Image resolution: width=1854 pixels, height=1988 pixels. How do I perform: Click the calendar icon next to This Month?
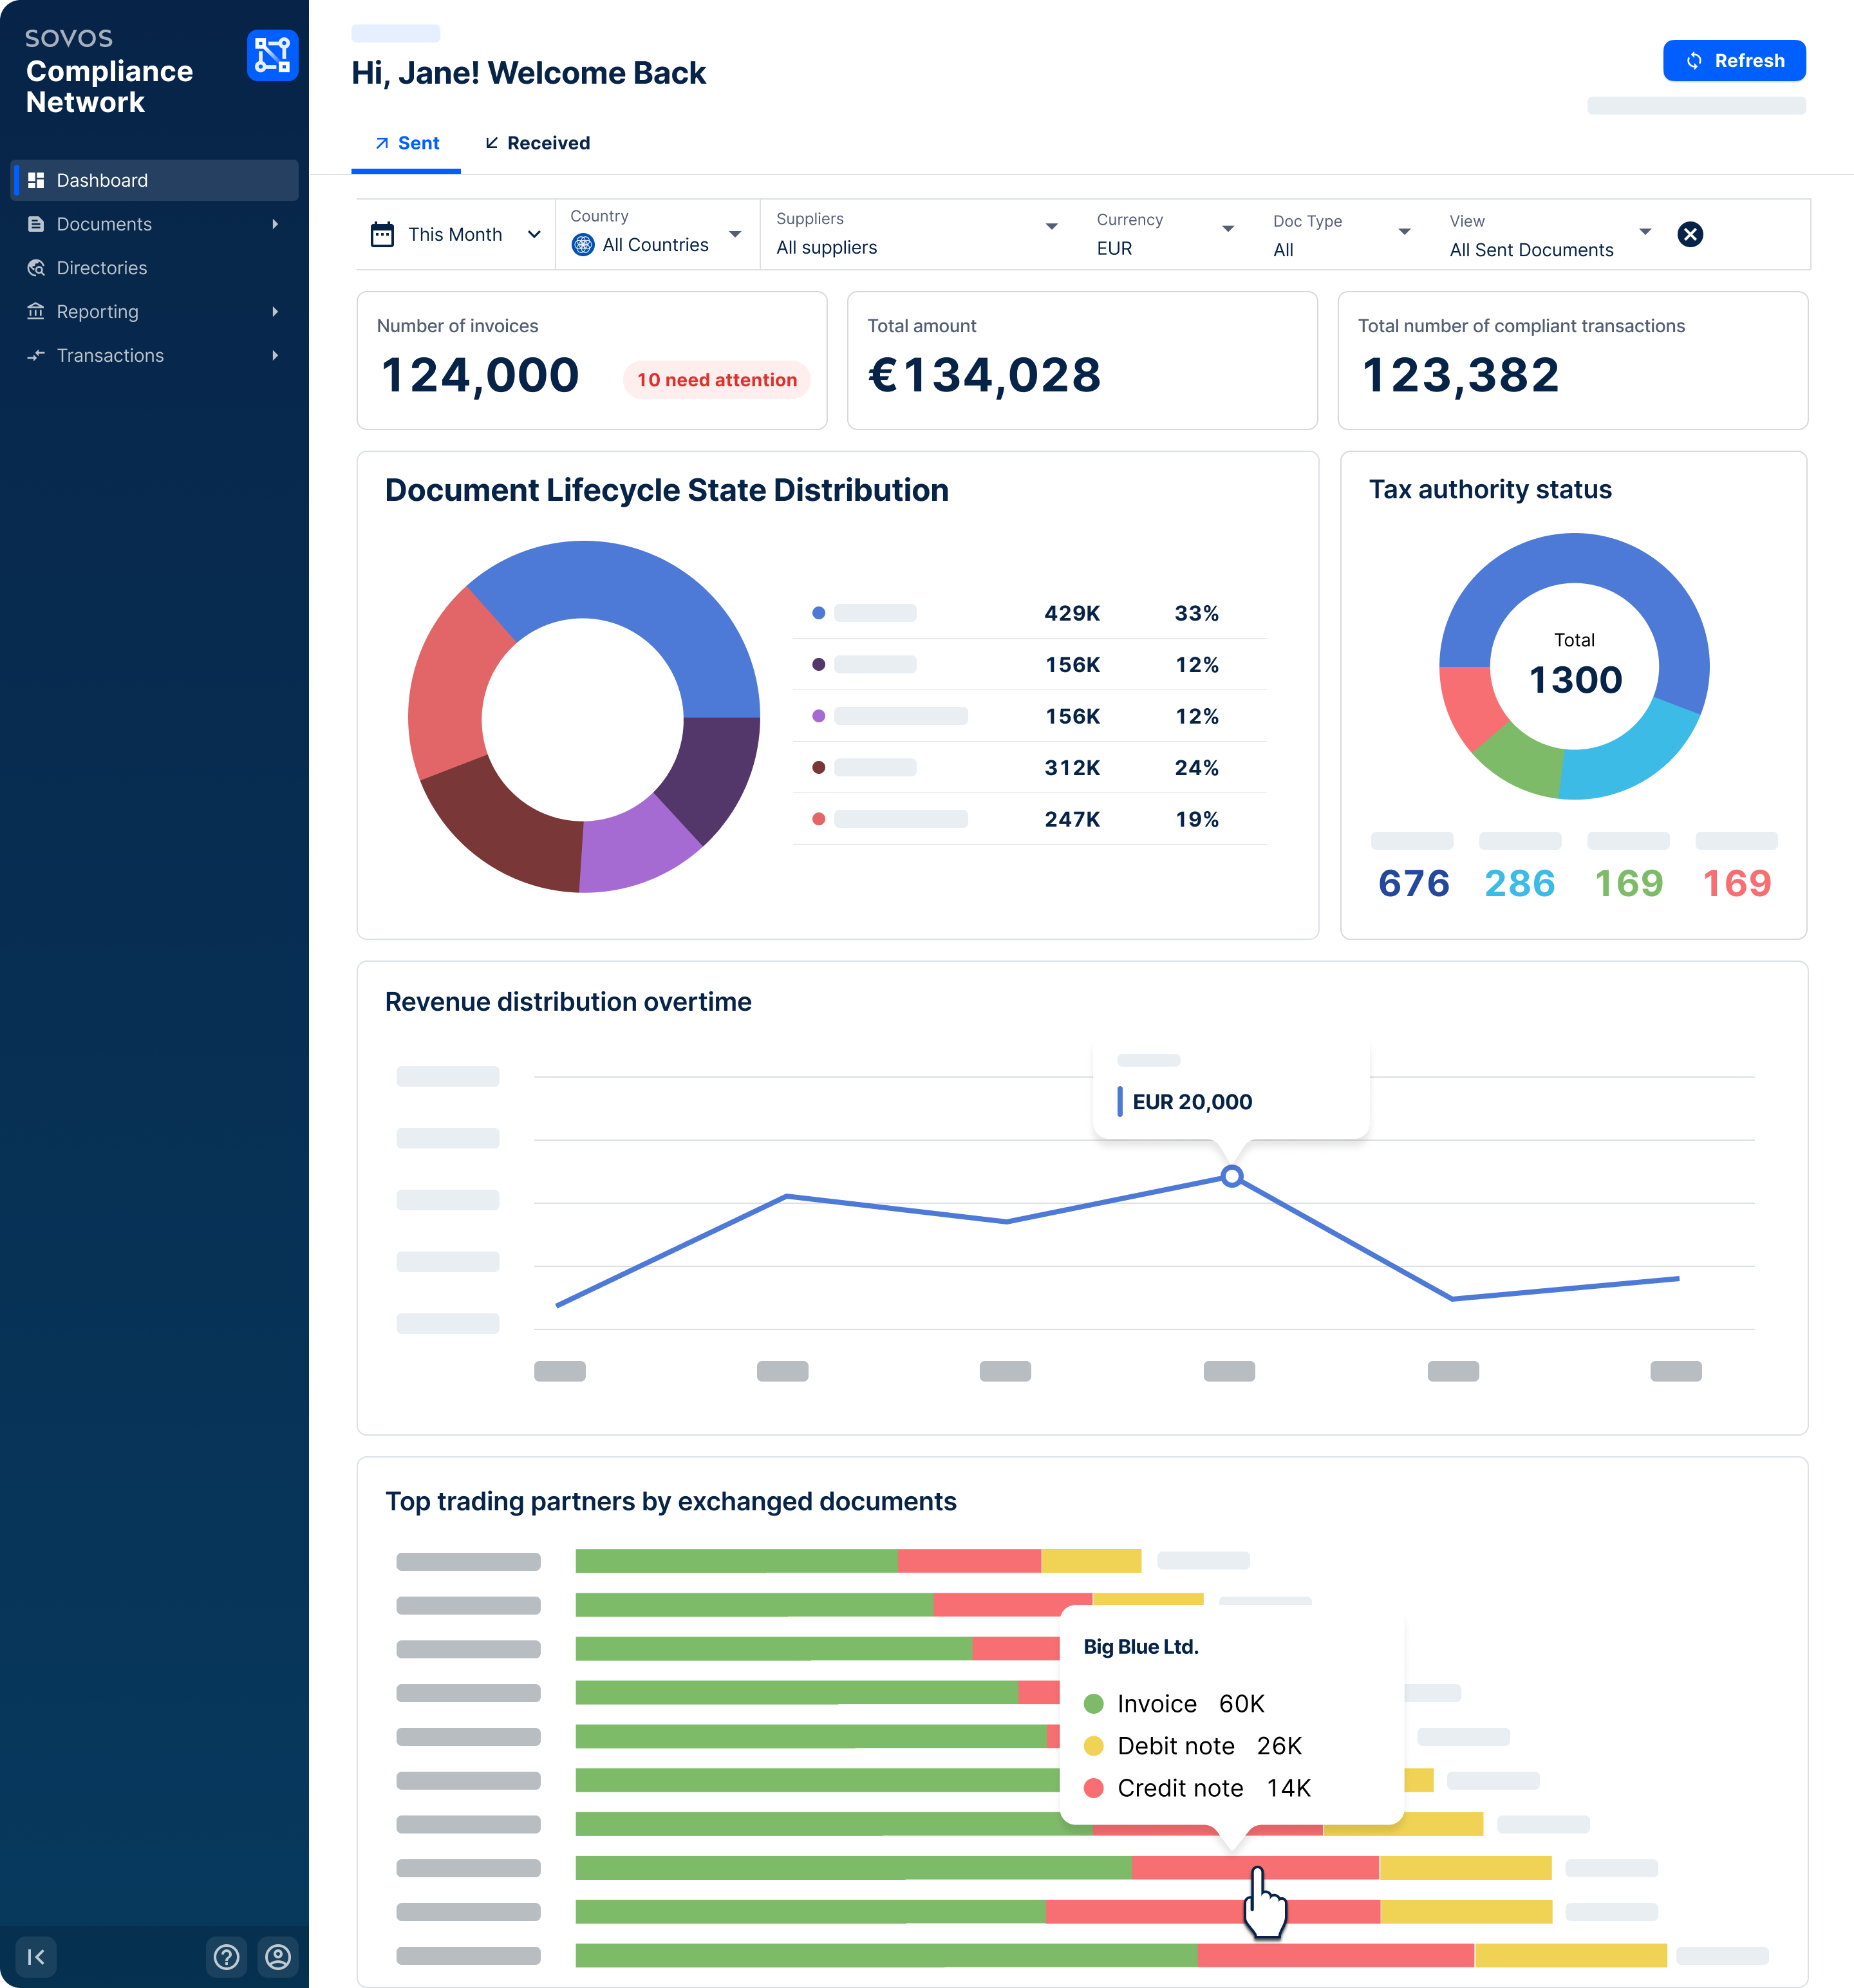[x=382, y=235]
